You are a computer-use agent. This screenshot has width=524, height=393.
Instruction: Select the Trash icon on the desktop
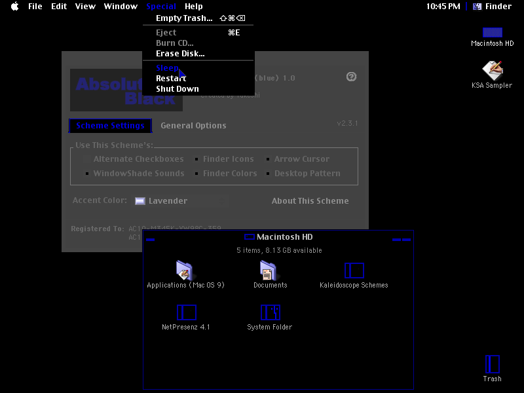pos(493,364)
